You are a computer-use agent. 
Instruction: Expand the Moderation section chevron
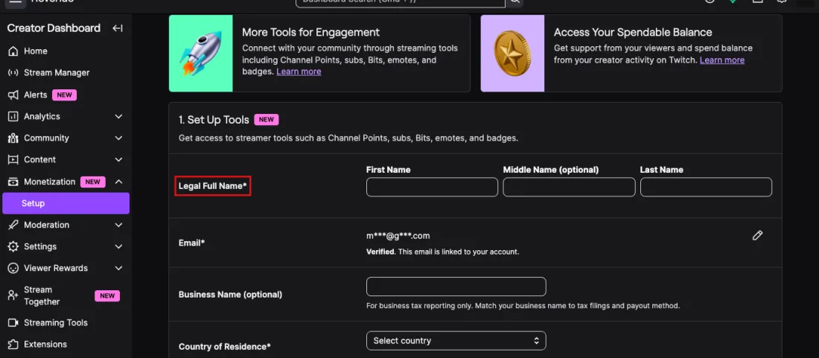[118, 225]
